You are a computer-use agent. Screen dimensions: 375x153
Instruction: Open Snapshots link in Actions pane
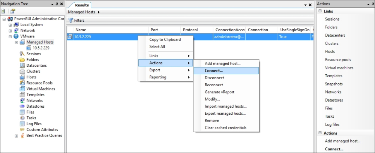point(334,84)
